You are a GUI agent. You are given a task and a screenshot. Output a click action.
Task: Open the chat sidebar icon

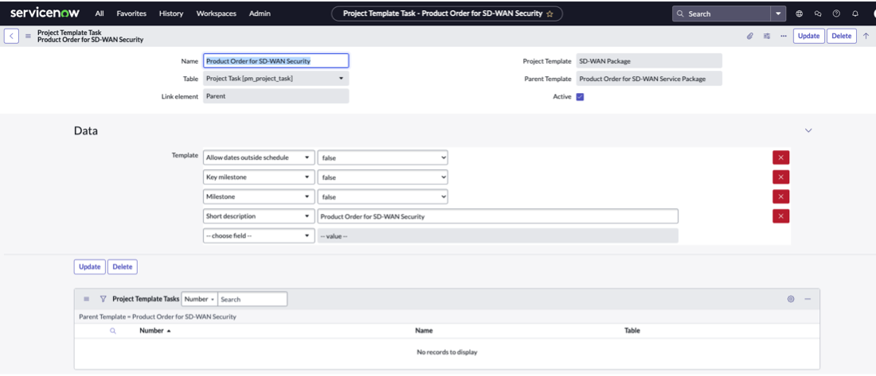818,14
